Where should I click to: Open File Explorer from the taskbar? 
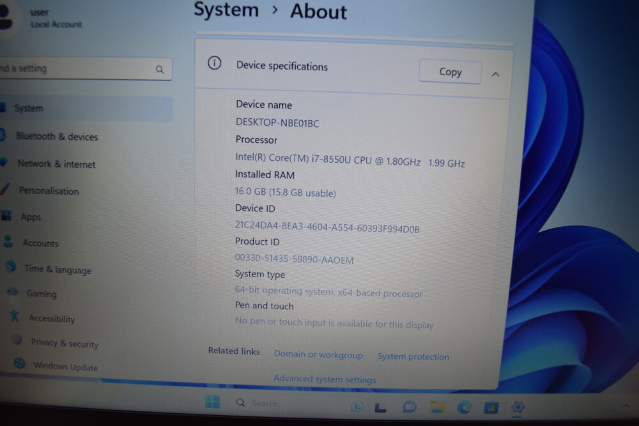pyautogui.click(x=437, y=407)
